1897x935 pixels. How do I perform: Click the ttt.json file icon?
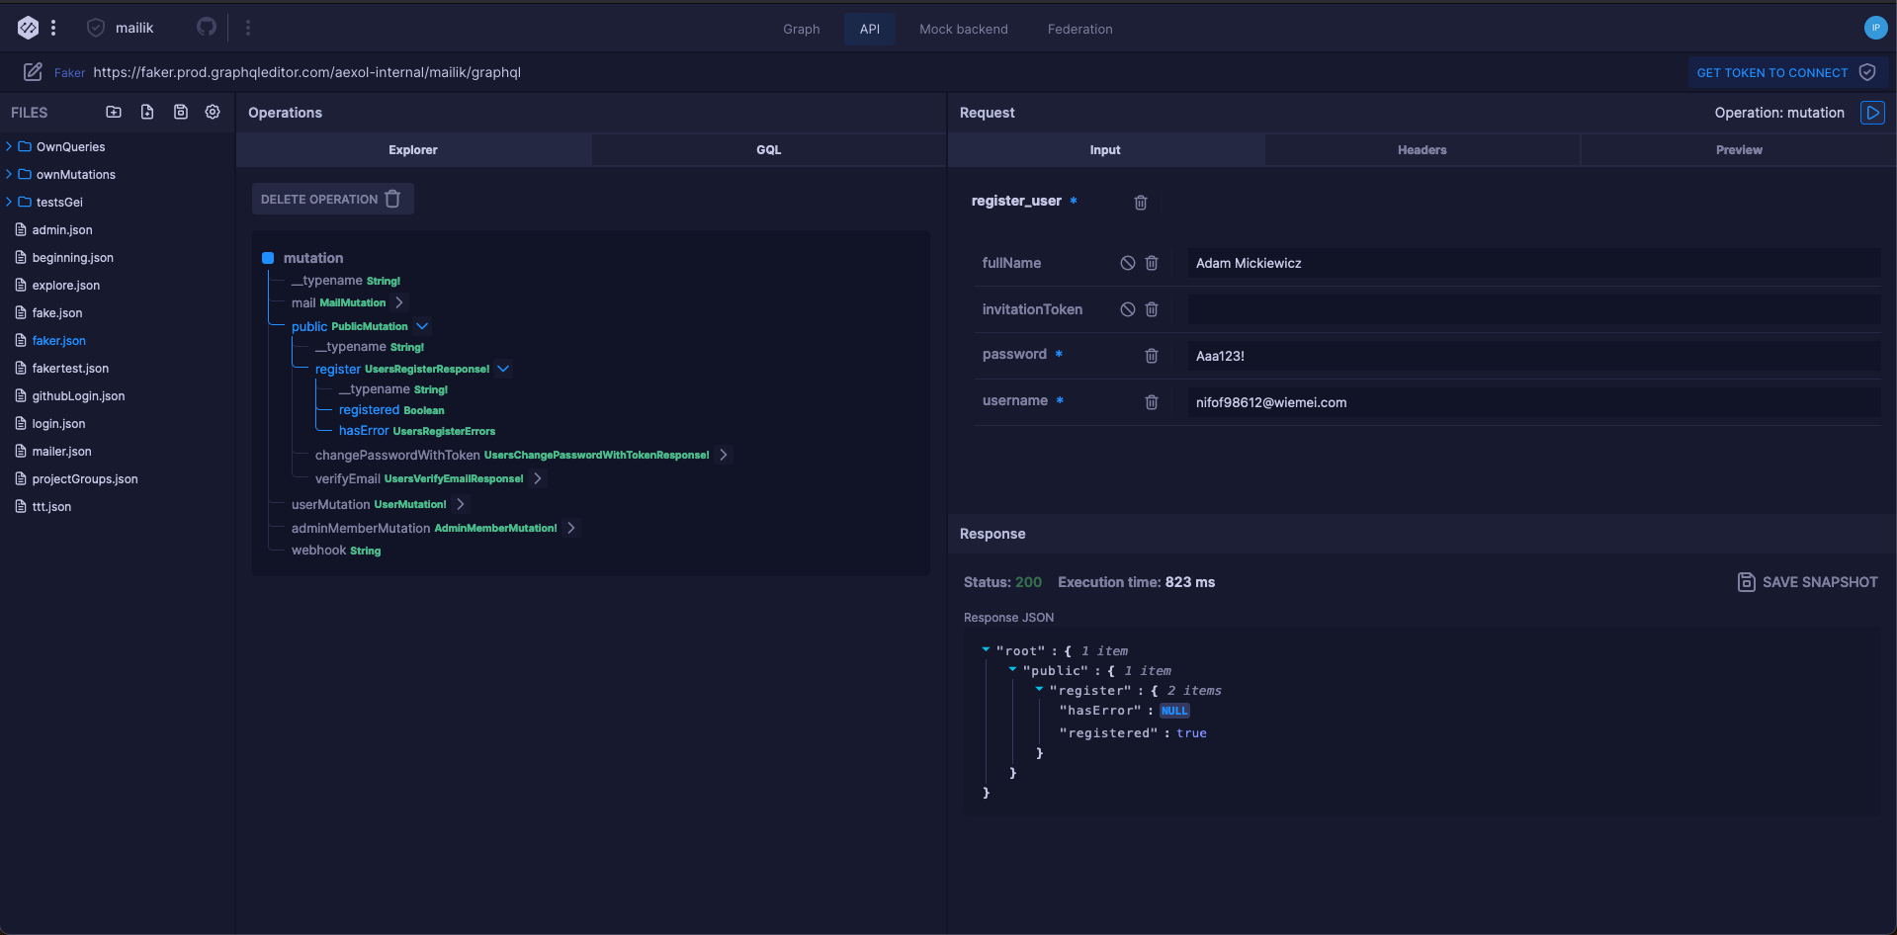click(x=21, y=506)
